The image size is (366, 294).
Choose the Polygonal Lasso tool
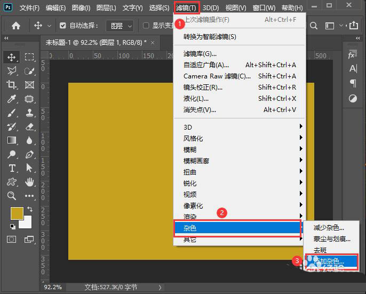pos(11,71)
